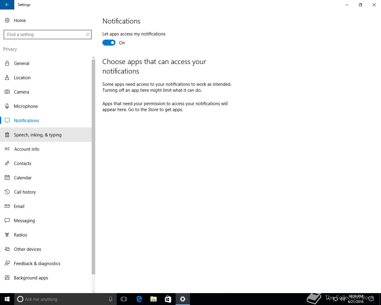This screenshot has height=305, width=381.
Task: Click the search magnifier in Find a setting
Action: (x=88, y=35)
